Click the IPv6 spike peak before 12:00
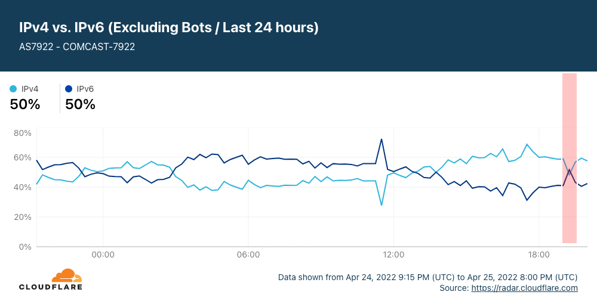Viewport: 597px width, 298px height. pyautogui.click(x=381, y=139)
